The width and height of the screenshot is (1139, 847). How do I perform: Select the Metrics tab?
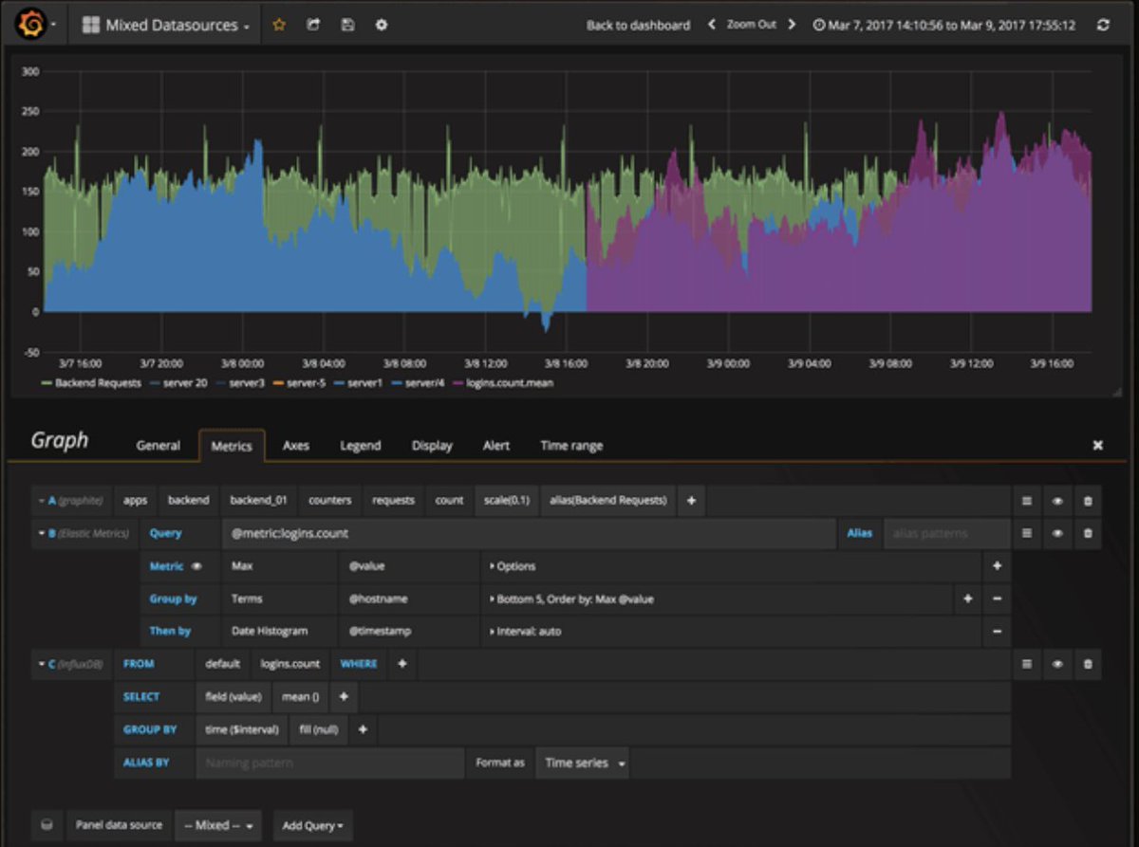tap(232, 445)
